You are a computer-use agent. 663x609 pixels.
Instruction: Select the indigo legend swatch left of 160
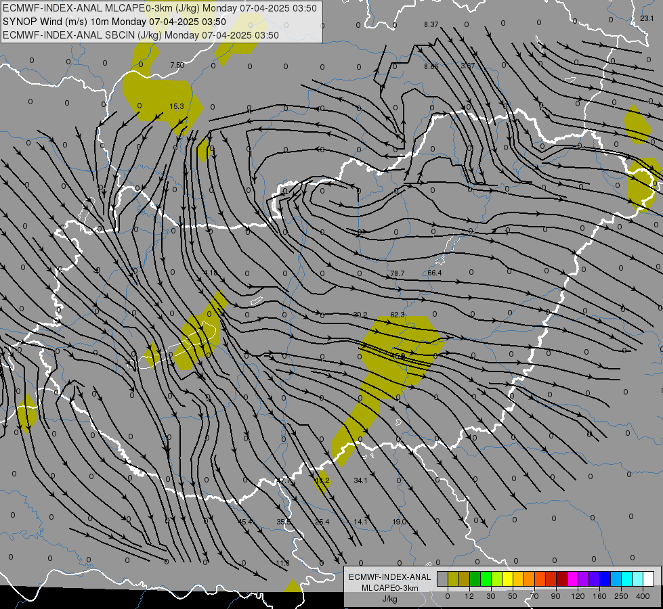(x=595, y=579)
